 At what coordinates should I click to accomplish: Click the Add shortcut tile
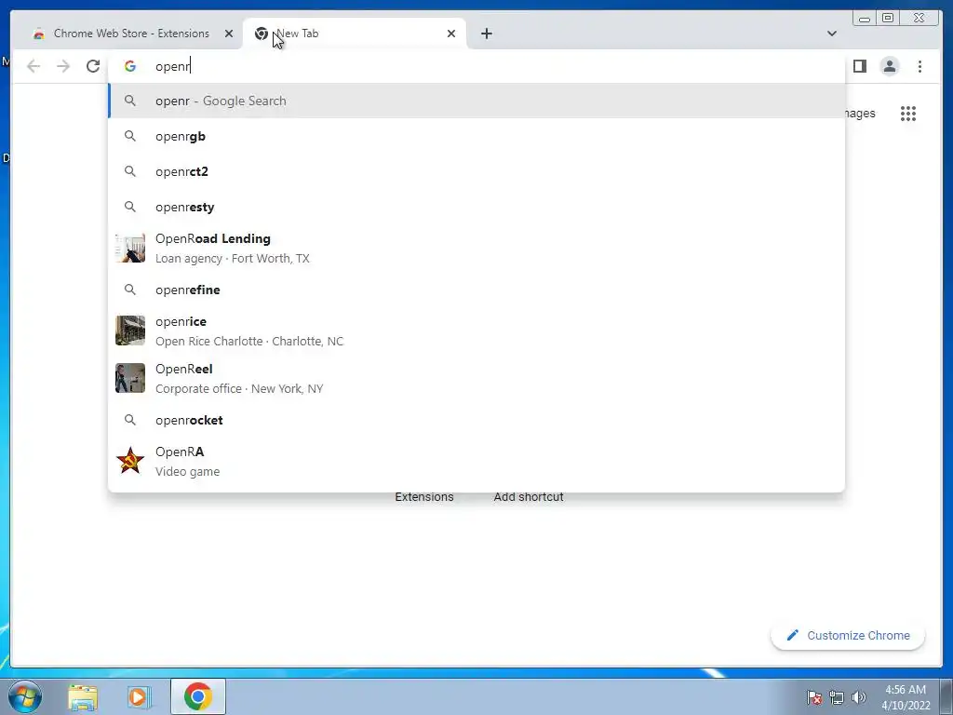tap(529, 497)
